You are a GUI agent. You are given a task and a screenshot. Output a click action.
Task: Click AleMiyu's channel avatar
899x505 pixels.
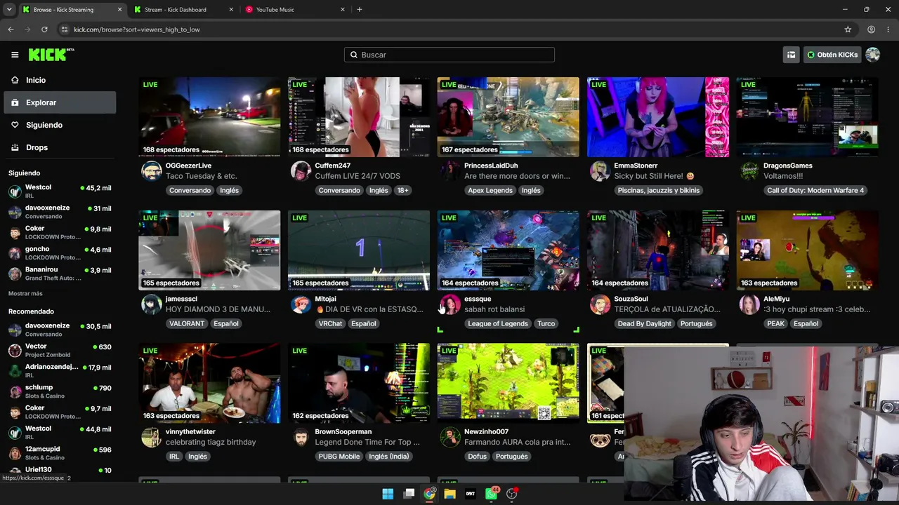[x=749, y=304]
